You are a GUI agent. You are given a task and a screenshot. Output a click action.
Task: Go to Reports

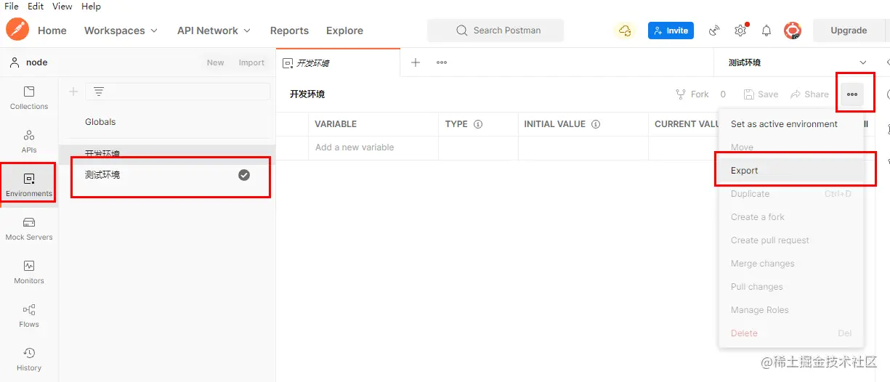[289, 31]
